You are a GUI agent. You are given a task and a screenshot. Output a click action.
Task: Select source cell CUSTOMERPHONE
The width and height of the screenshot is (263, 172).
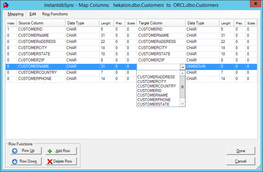click(41, 79)
